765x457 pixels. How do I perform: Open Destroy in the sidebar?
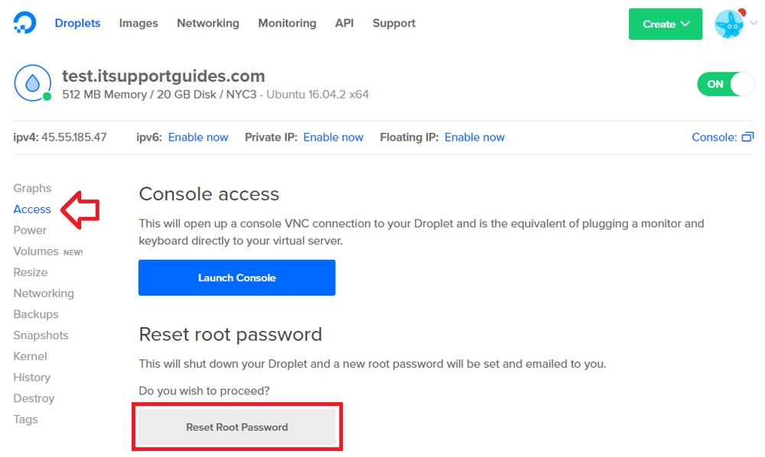(x=34, y=398)
